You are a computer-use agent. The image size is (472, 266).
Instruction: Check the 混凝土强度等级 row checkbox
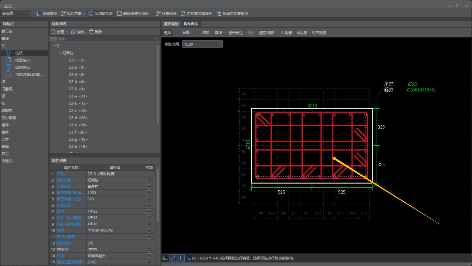tap(149, 262)
